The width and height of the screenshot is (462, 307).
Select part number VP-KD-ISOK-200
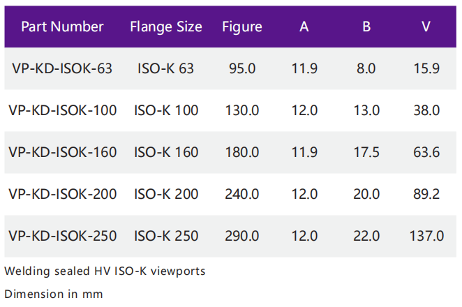point(62,194)
